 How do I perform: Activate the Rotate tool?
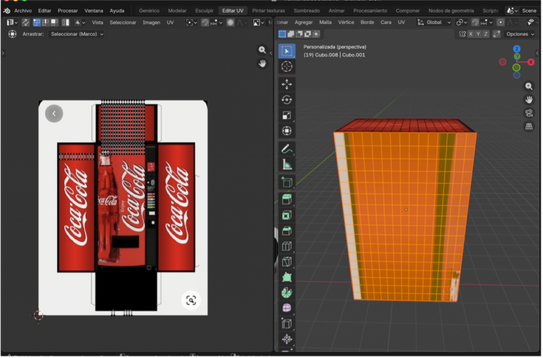pos(286,100)
